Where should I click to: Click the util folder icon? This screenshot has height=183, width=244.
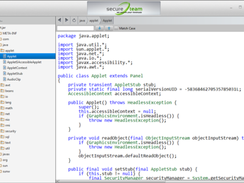point(2,148)
